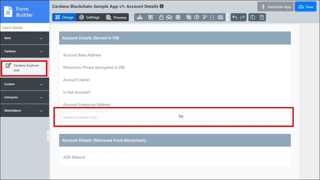Click the translate language icon
This screenshot has width=320, height=180.
coord(189,17)
